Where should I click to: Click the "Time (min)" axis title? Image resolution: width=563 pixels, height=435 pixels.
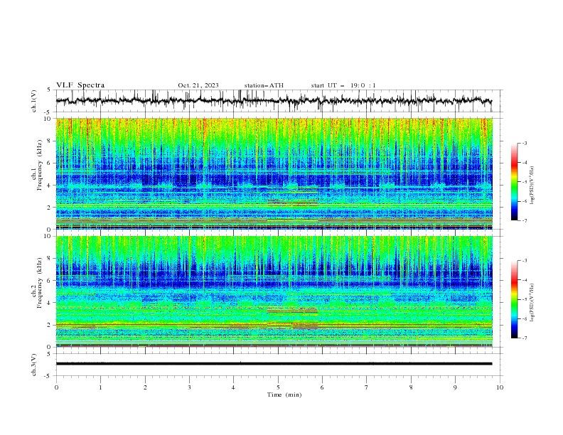click(x=284, y=394)
